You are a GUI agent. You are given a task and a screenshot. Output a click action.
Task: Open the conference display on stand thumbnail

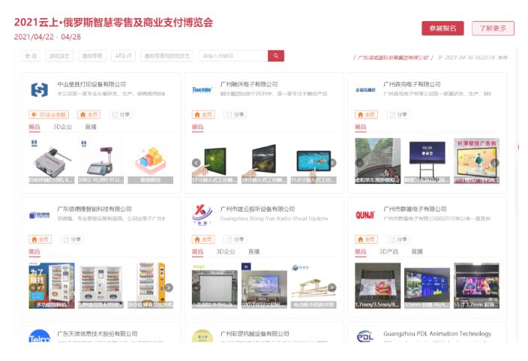[427, 161]
